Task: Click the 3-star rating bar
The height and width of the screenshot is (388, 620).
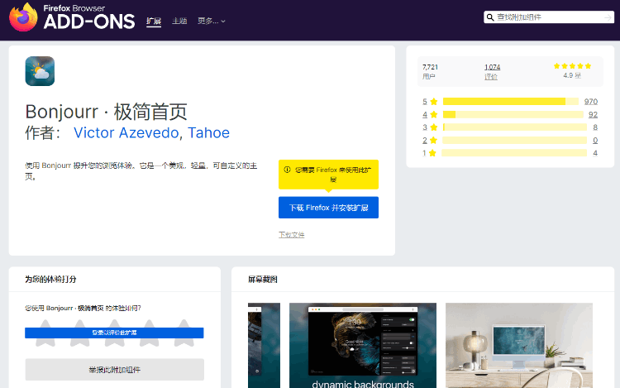Action: tap(515, 127)
